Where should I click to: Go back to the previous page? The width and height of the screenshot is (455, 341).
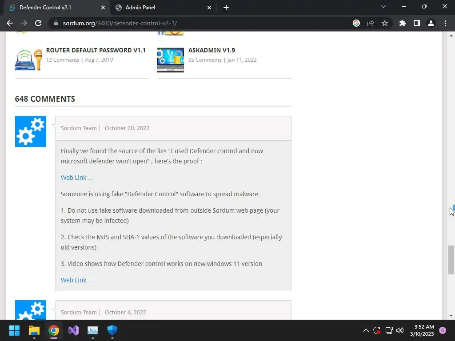pyautogui.click(x=10, y=23)
